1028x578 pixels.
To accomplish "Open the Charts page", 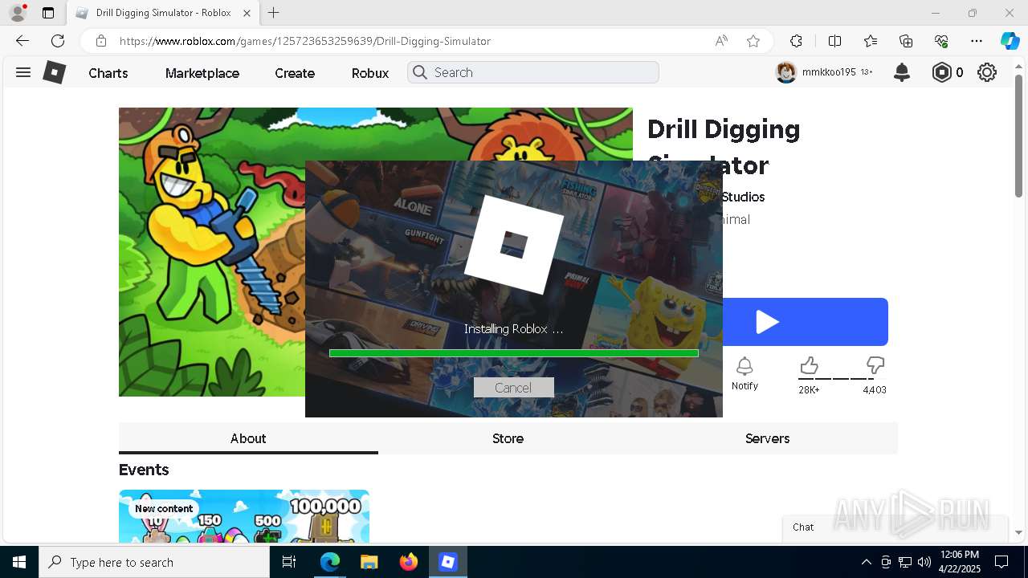I will click(108, 73).
